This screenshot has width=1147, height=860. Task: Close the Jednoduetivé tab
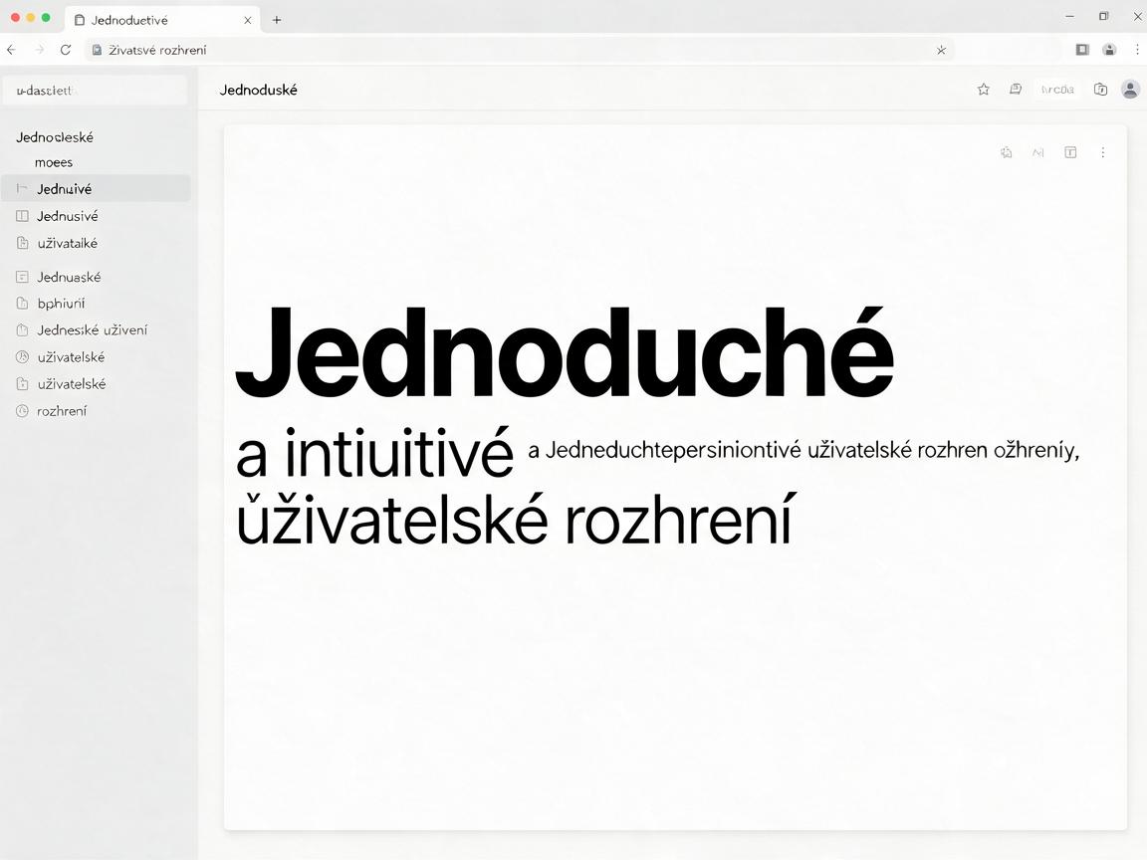pos(247,21)
